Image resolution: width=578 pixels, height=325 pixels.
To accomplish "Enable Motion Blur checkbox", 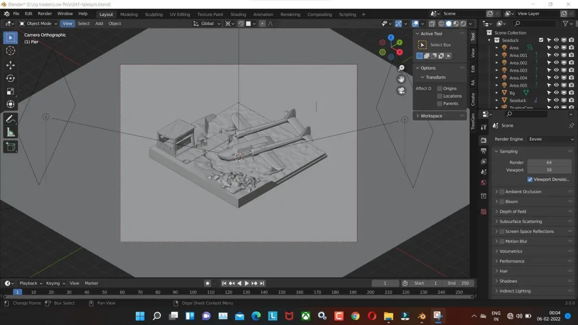I will 502,241.
